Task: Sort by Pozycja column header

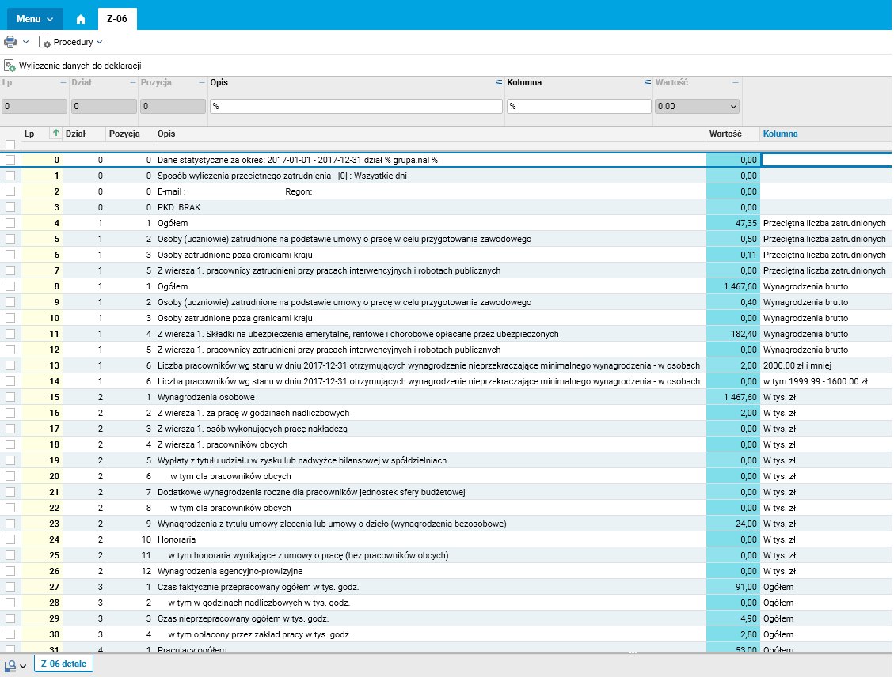Action: 124,134
